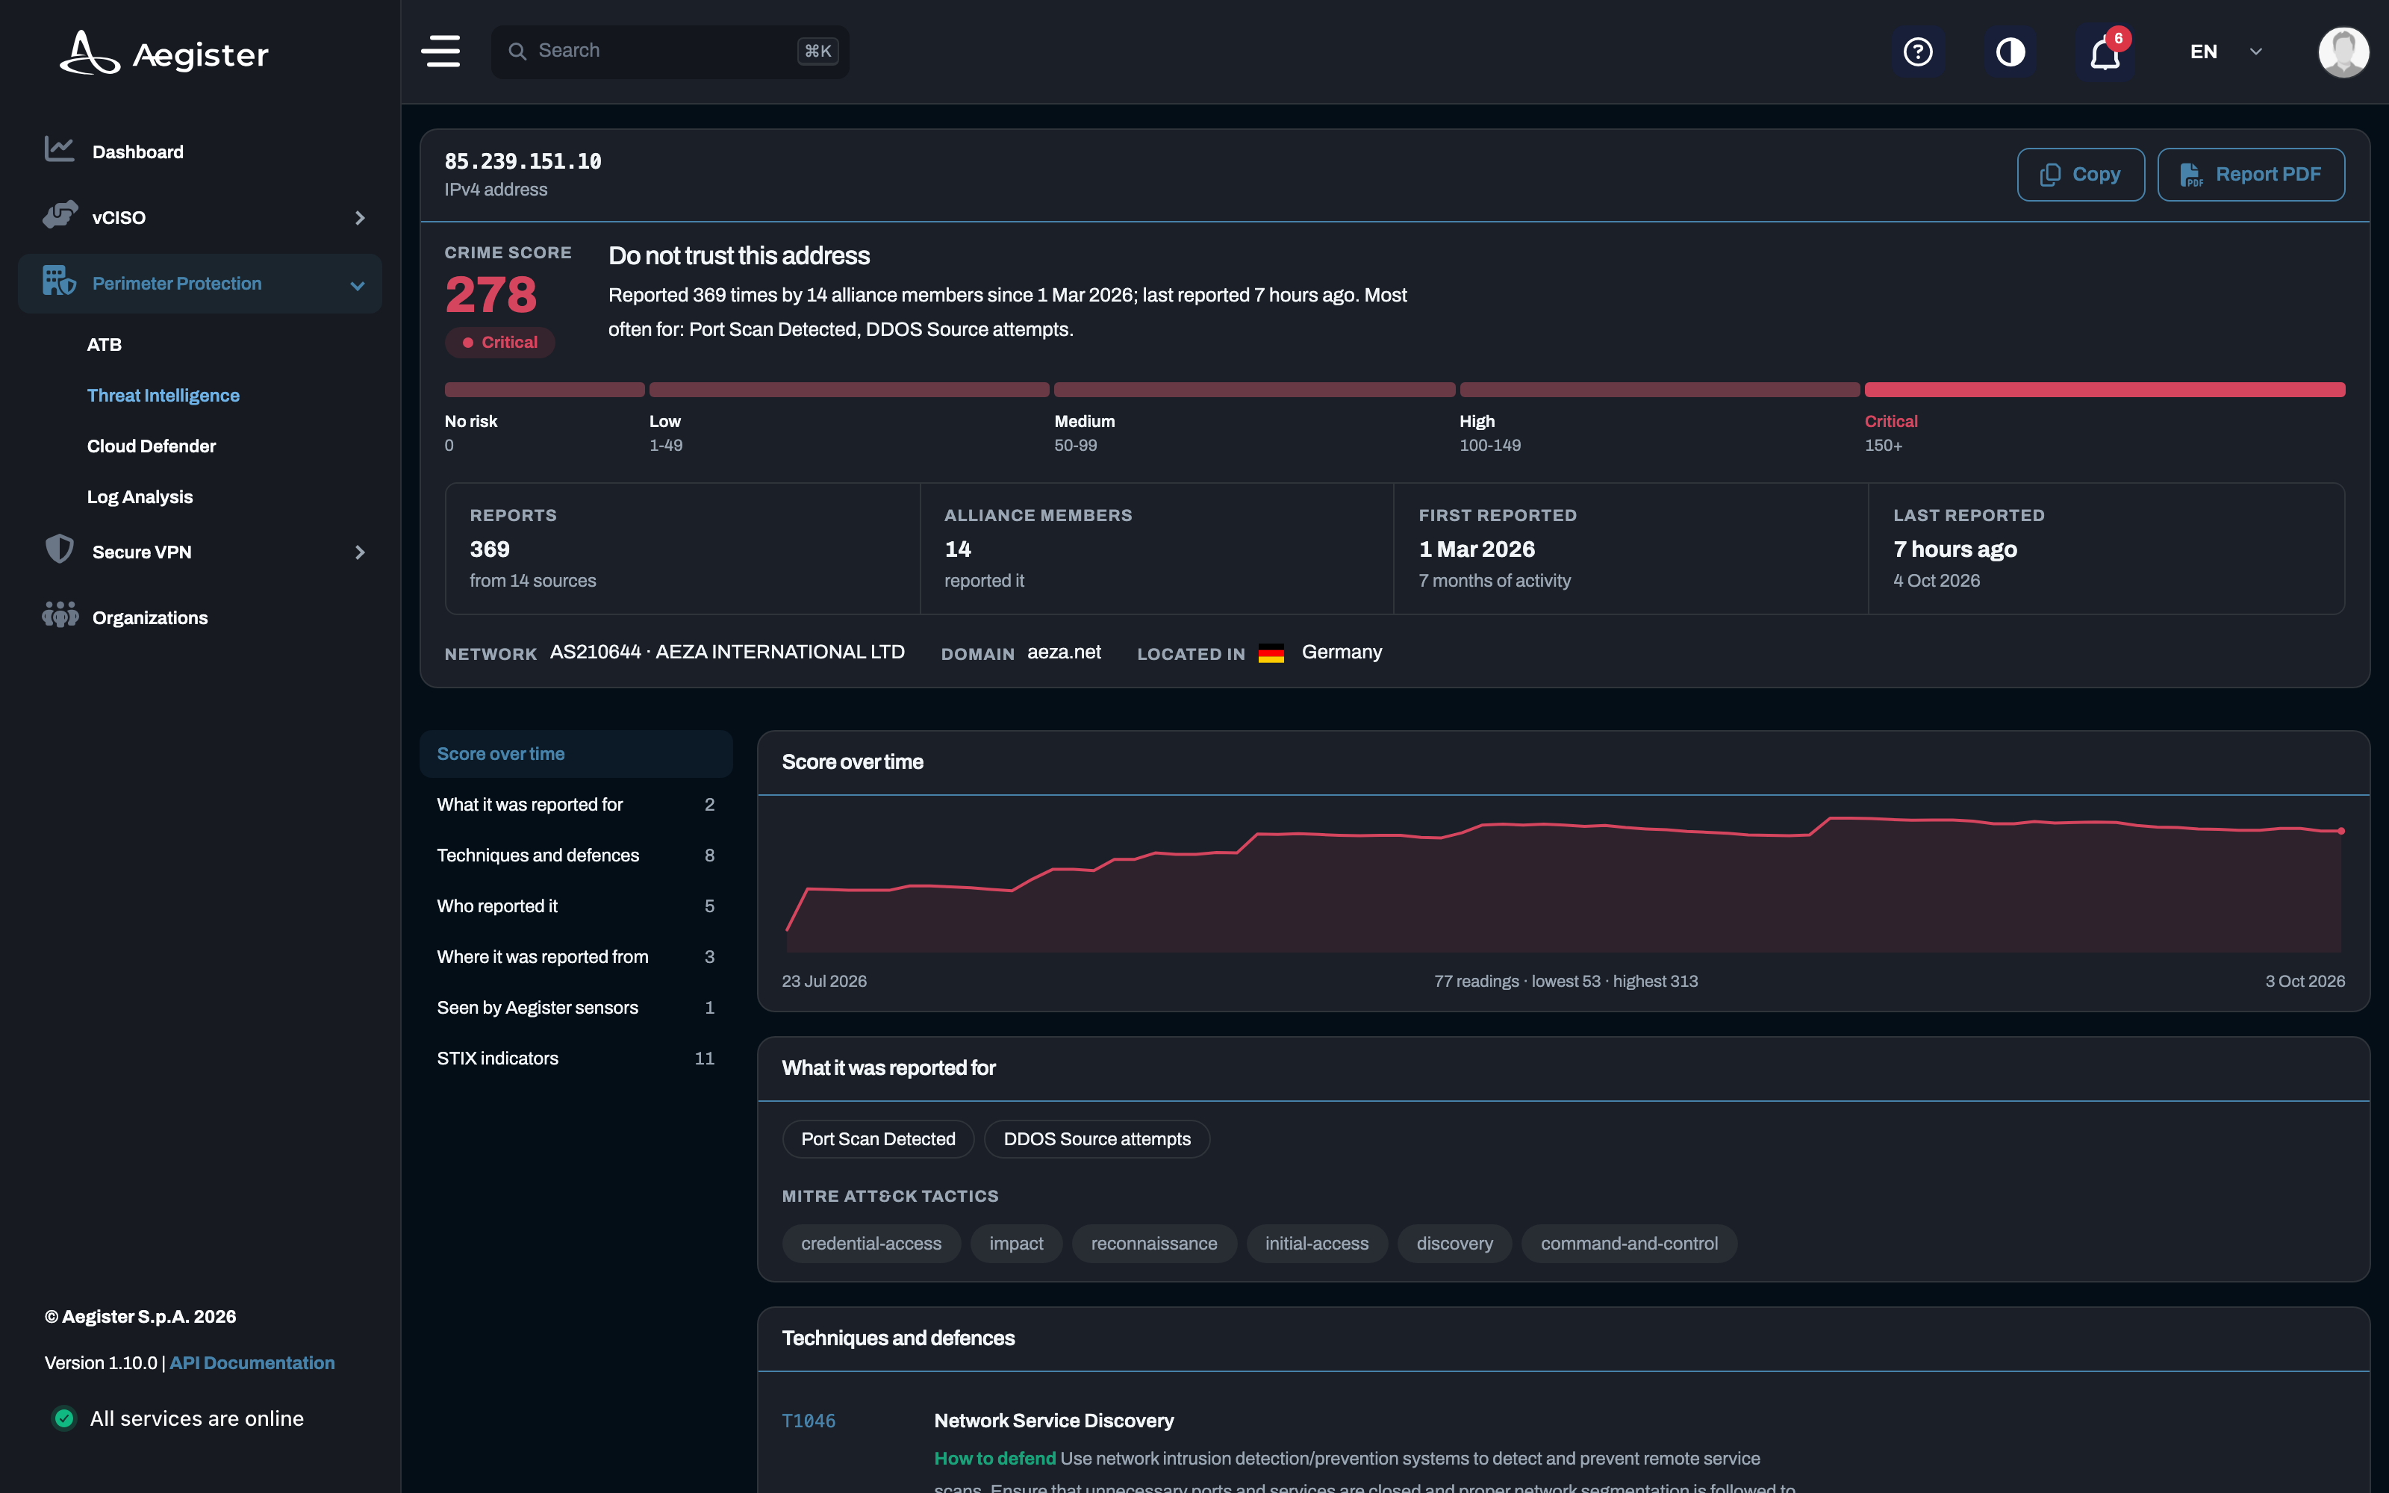Click the crime score value 278
The height and width of the screenshot is (1493, 2389).
(x=490, y=294)
